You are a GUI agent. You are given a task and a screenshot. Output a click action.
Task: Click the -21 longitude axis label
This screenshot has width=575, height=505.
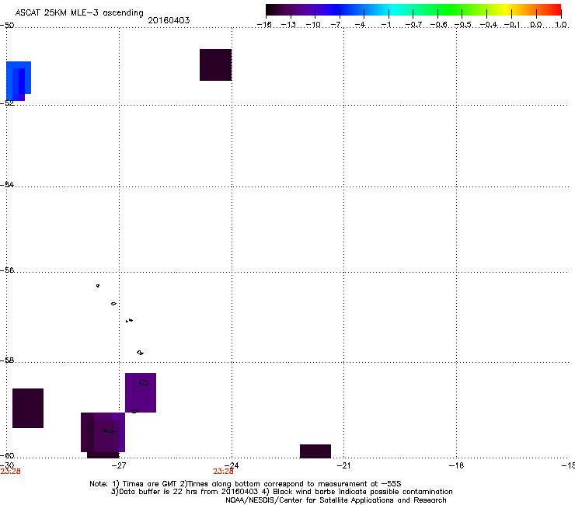pyautogui.click(x=343, y=465)
